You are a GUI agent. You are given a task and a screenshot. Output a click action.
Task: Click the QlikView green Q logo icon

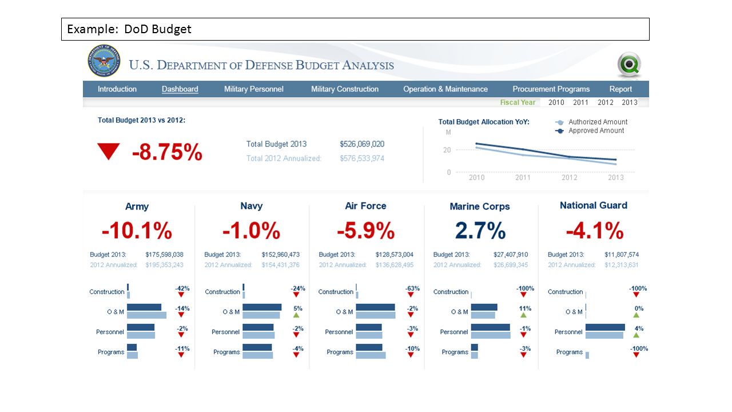tap(629, 64)
